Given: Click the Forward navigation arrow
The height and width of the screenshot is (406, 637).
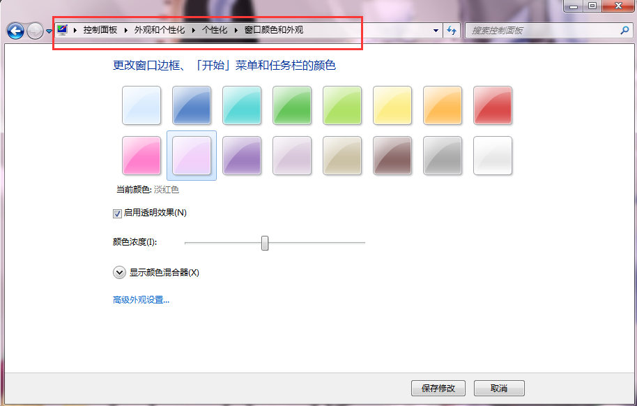Looking at the screenshot, I should [36, 31].
